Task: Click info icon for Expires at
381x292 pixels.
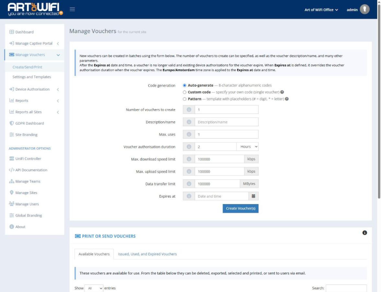Action: 189,196
